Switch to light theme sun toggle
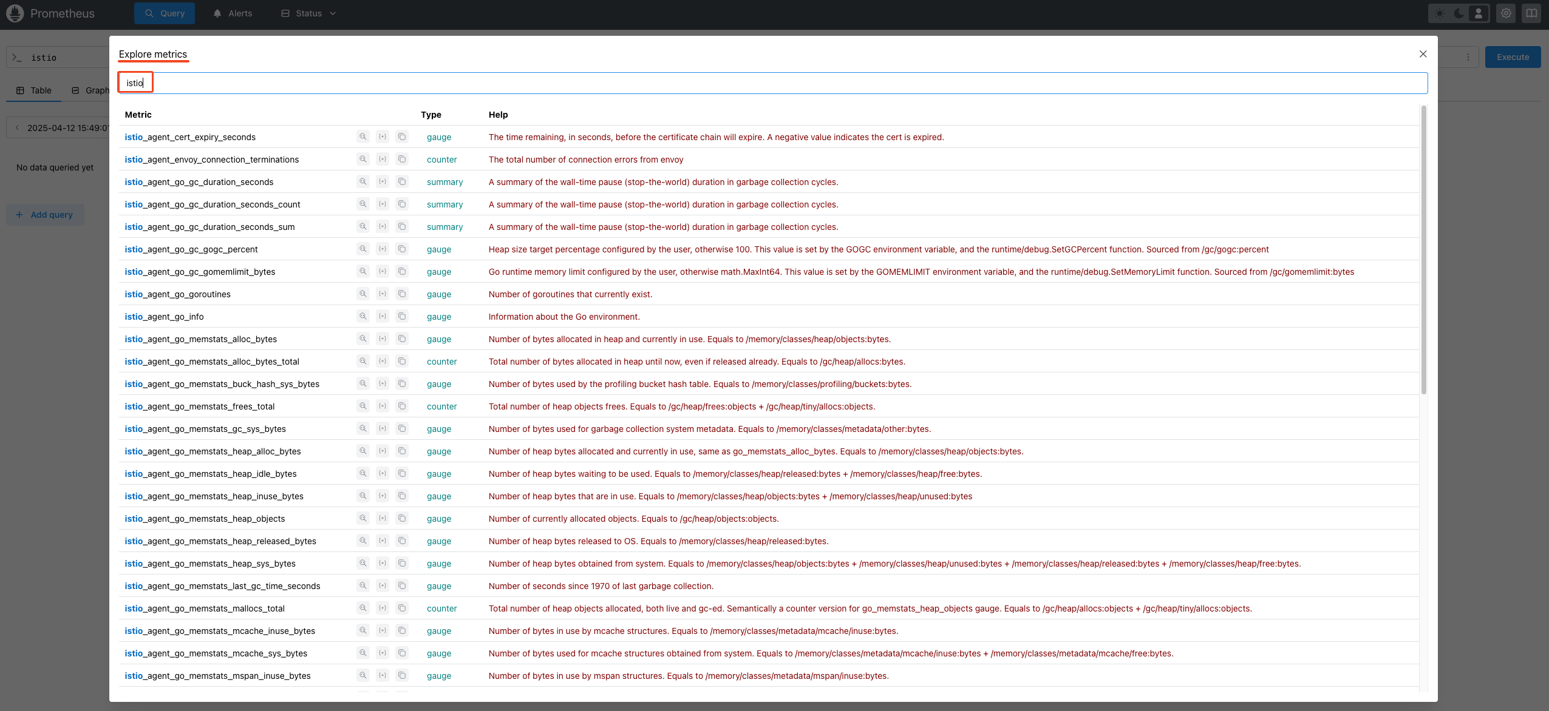1549x711 pixels. point(1440,13)
